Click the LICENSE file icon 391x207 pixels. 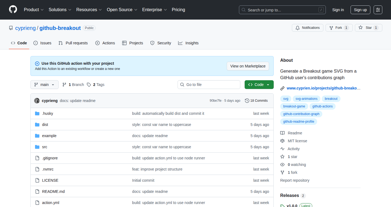37,180
